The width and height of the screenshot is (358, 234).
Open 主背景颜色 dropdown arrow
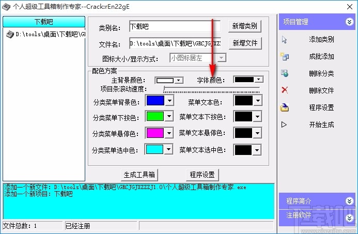(179, 81)
